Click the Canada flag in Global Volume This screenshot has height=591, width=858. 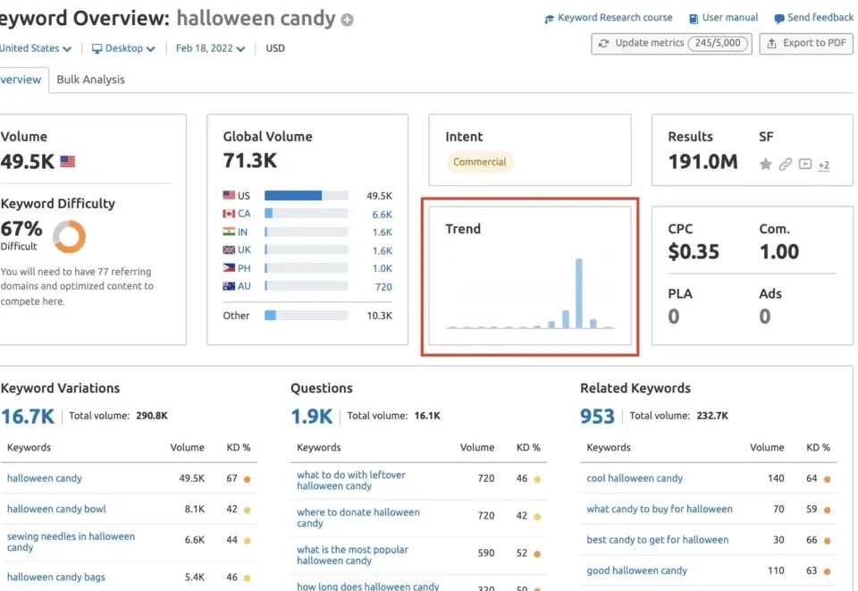tap(229, 214)
